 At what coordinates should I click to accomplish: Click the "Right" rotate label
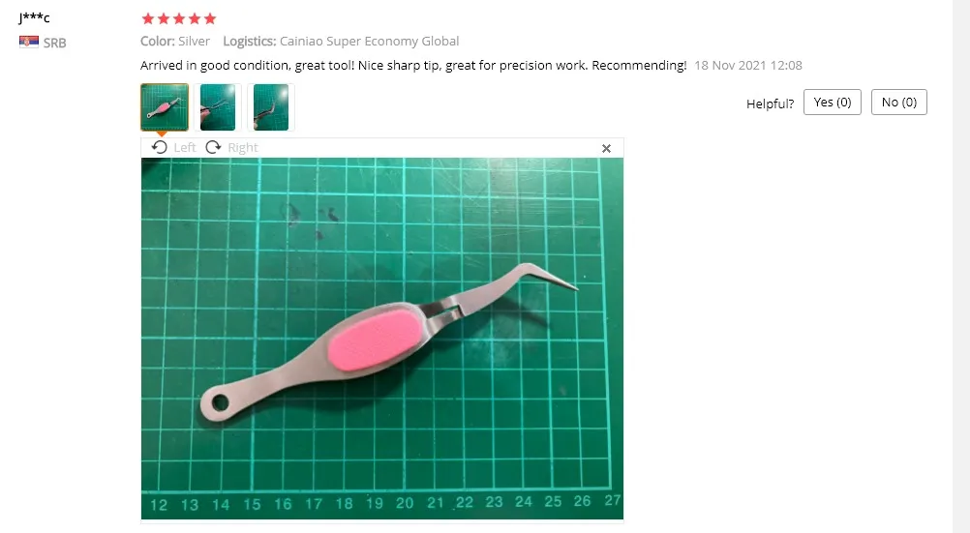coord(242,147)
